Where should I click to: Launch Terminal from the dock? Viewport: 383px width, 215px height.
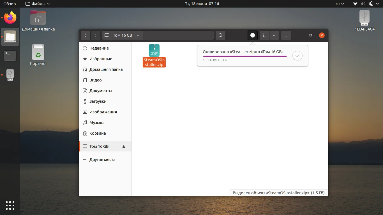(x=10, y=56)
